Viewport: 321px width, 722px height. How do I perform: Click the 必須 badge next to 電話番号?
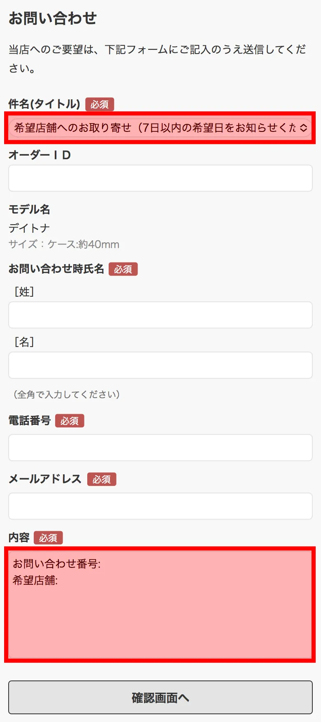(x=70, y=421)
